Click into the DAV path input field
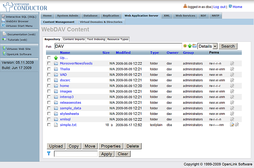This screenshot has height=168, width=254. coord(118,46)
